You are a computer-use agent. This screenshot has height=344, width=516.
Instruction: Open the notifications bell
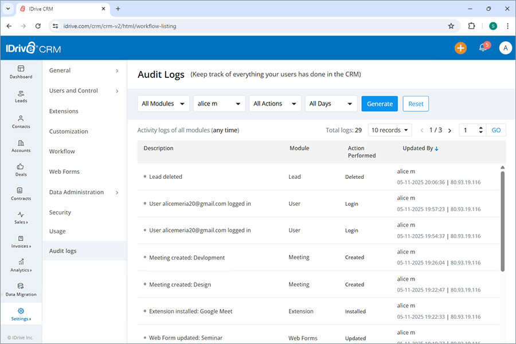(x=482, y=48)
